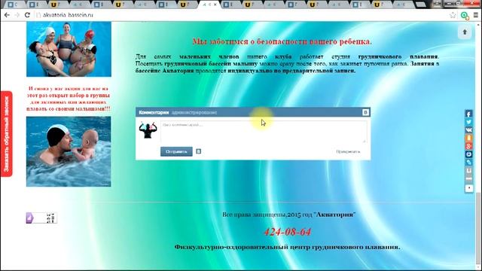Open the green extension icon in toolbar

[465, 15]
